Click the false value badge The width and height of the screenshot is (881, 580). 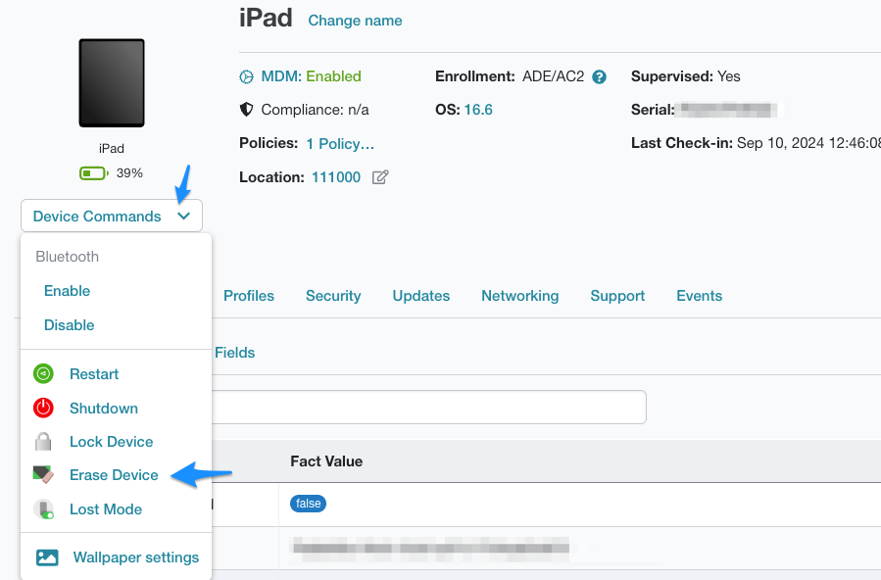[x=308, y=504]
